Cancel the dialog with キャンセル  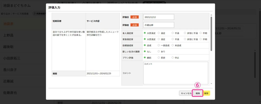pos(186,93)
